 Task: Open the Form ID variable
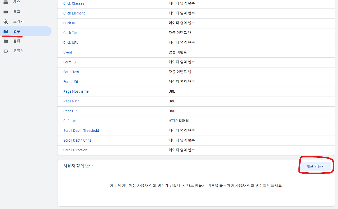click(69, 62)
